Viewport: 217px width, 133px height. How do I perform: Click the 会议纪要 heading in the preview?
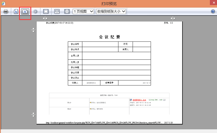(109, 37)
